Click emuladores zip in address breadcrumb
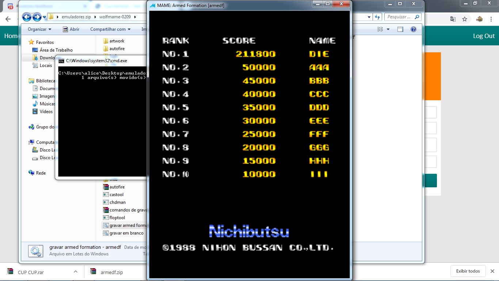499x281 pixels. pyautogui.click(x=77, y=17)
